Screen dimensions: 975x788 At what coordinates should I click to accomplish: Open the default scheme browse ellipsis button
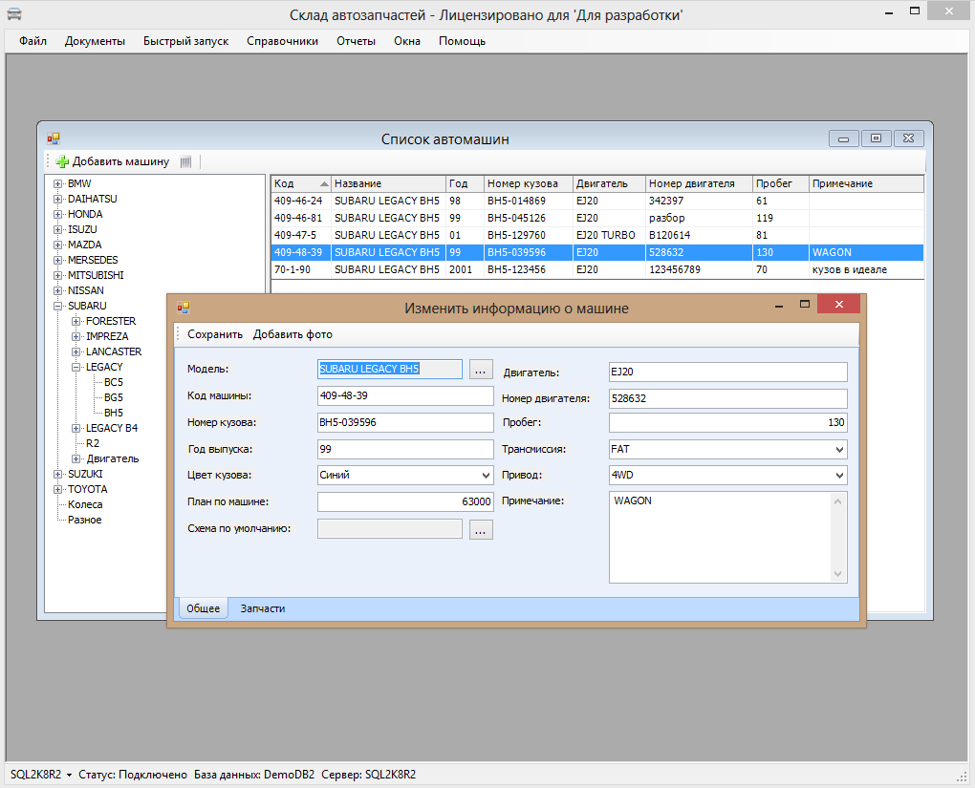pyautogui.click(x=481, y=529)
